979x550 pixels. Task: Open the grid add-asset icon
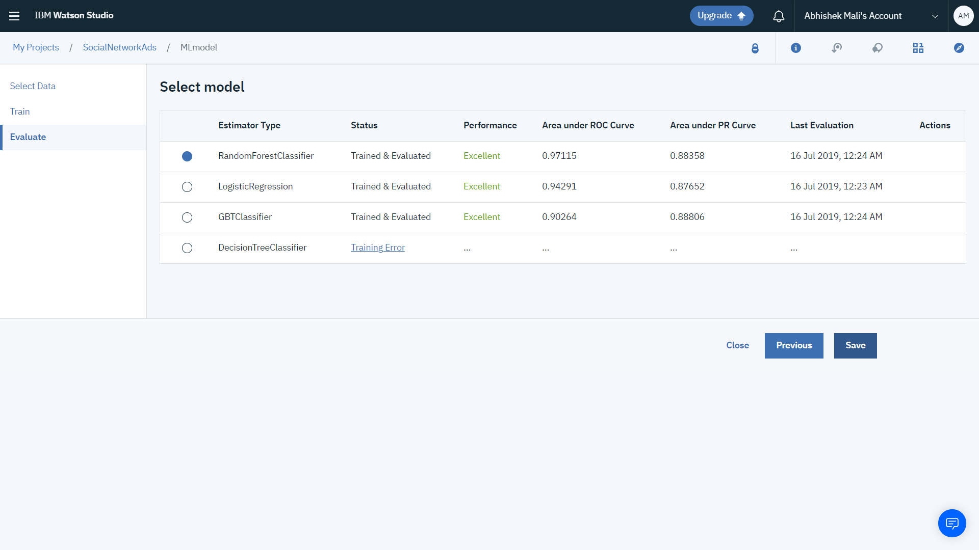918,48
